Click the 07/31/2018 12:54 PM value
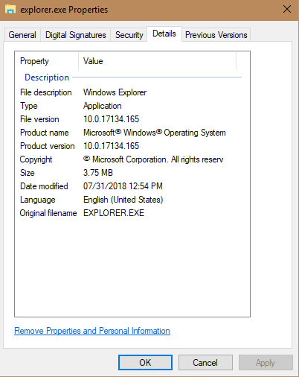Screen dimensions: 299x377 pyautogui.click(x=123, y=186)
